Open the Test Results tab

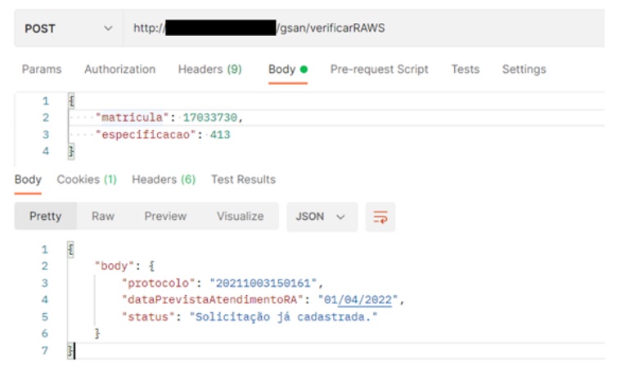(x=243, y=180)
